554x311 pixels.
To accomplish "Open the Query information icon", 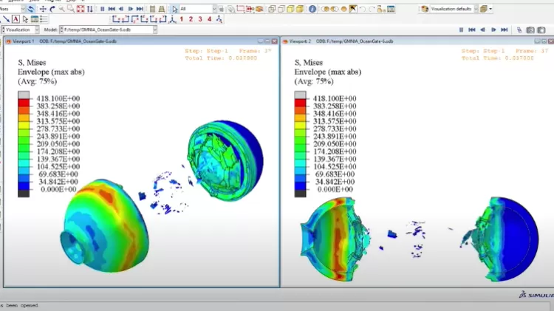I will [312, 9].
